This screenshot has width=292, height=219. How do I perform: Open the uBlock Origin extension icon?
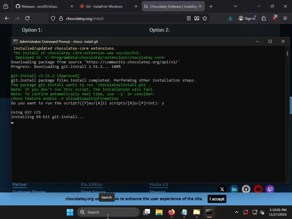point(274,18)
